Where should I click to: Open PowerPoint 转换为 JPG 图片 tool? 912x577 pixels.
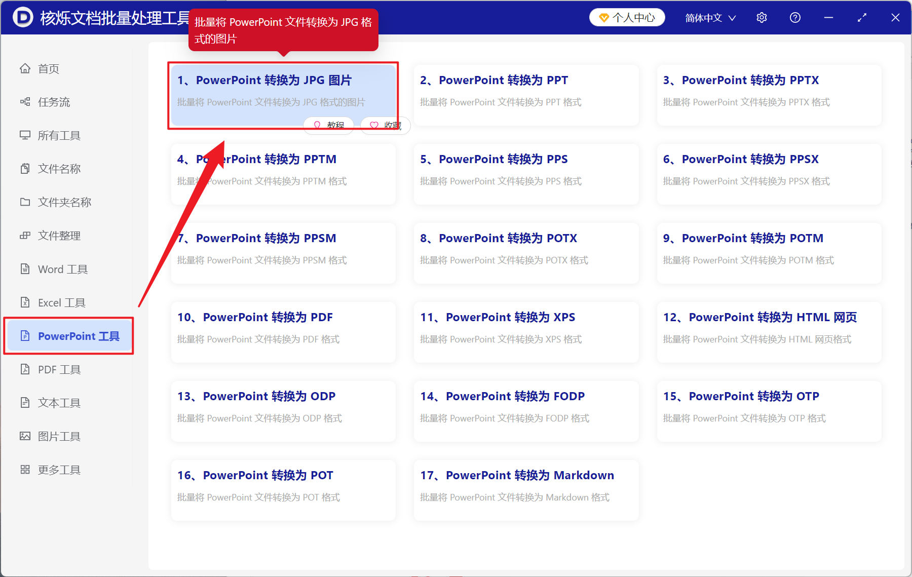click(x=283, y=95)
